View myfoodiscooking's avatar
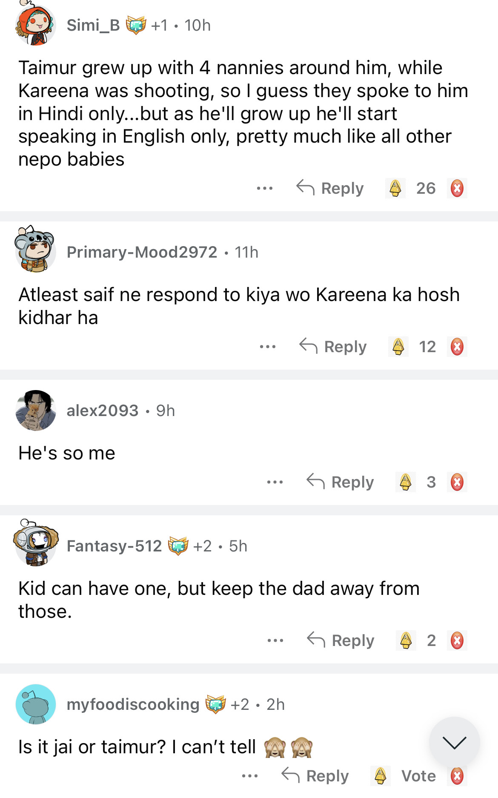498x798 pixels. [36, 704]
